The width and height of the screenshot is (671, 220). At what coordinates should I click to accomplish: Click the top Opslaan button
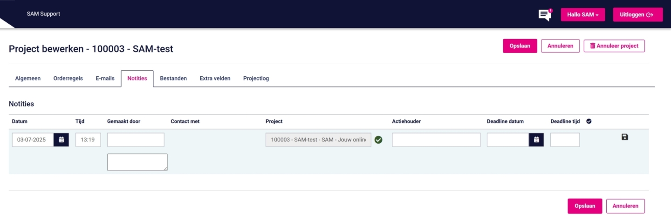(520, 46)
